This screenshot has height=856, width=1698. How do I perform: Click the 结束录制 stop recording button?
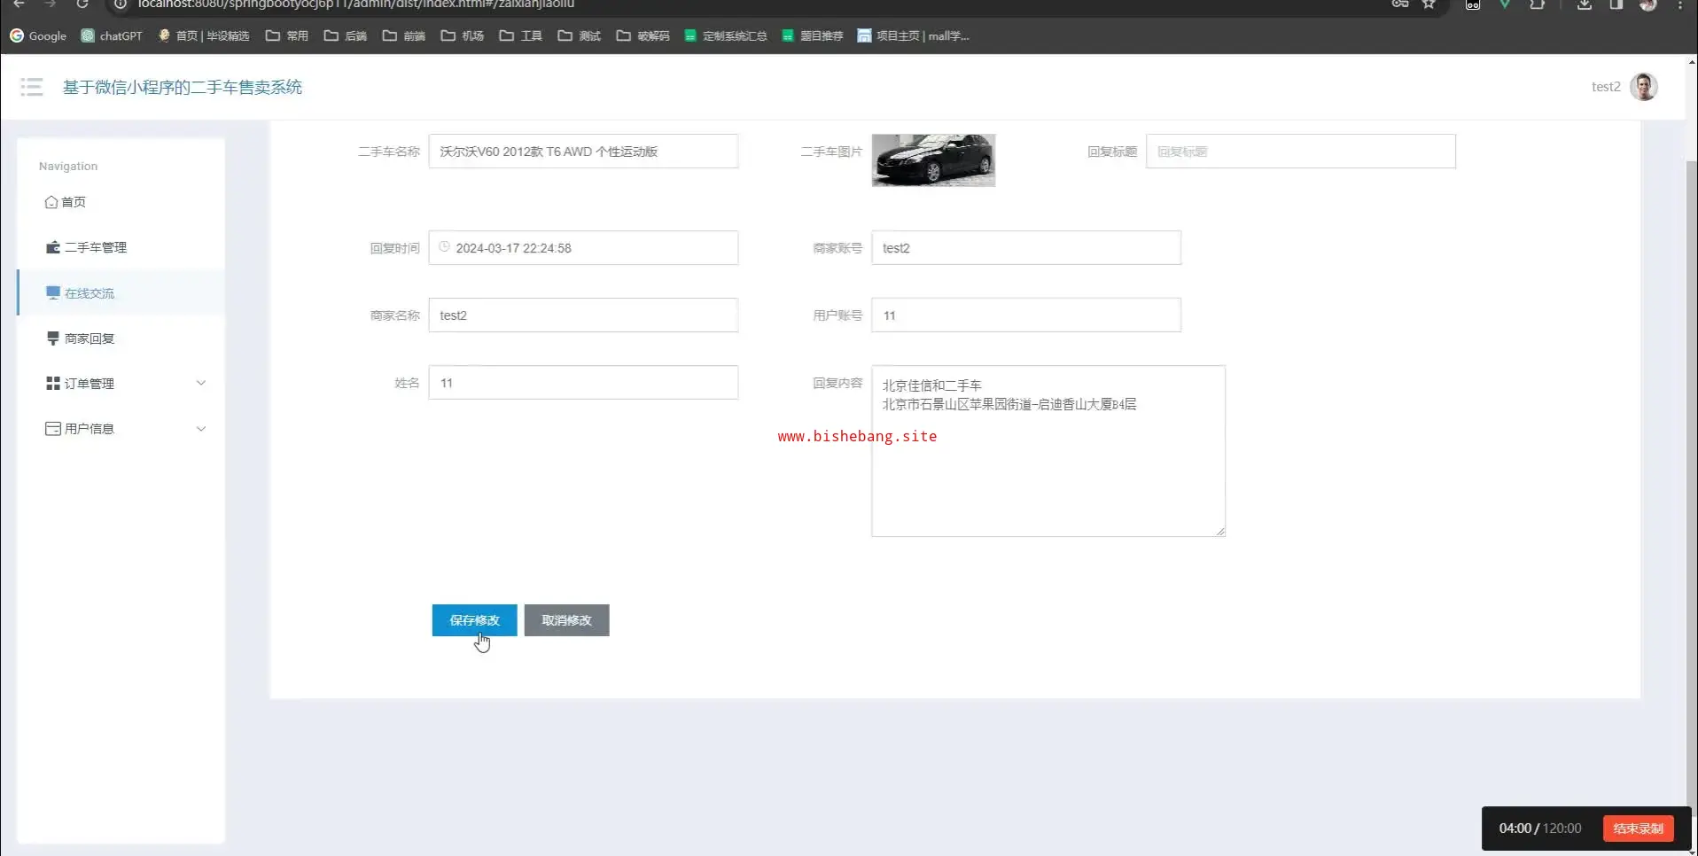(1638, 829)
